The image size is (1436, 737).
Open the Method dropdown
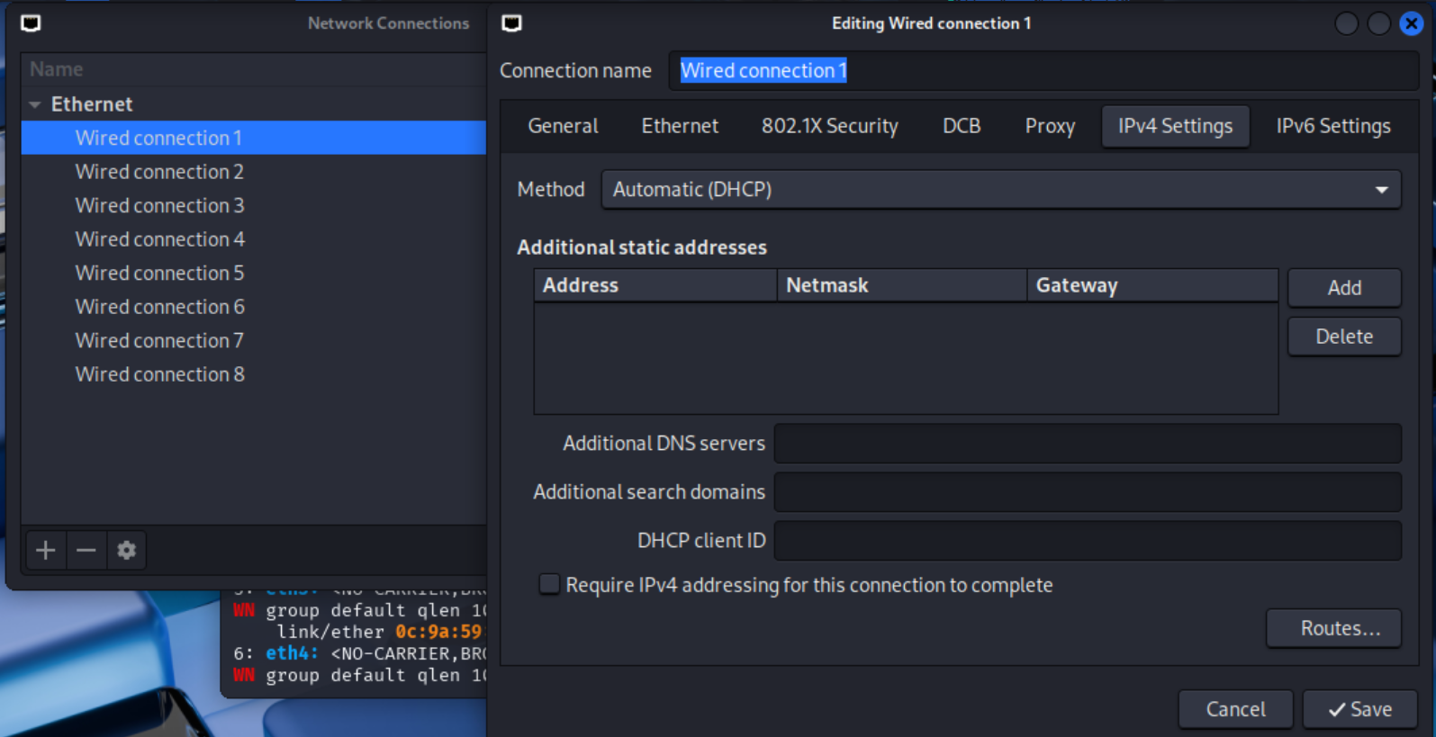pyautogui.click(x=1001, y=190)
